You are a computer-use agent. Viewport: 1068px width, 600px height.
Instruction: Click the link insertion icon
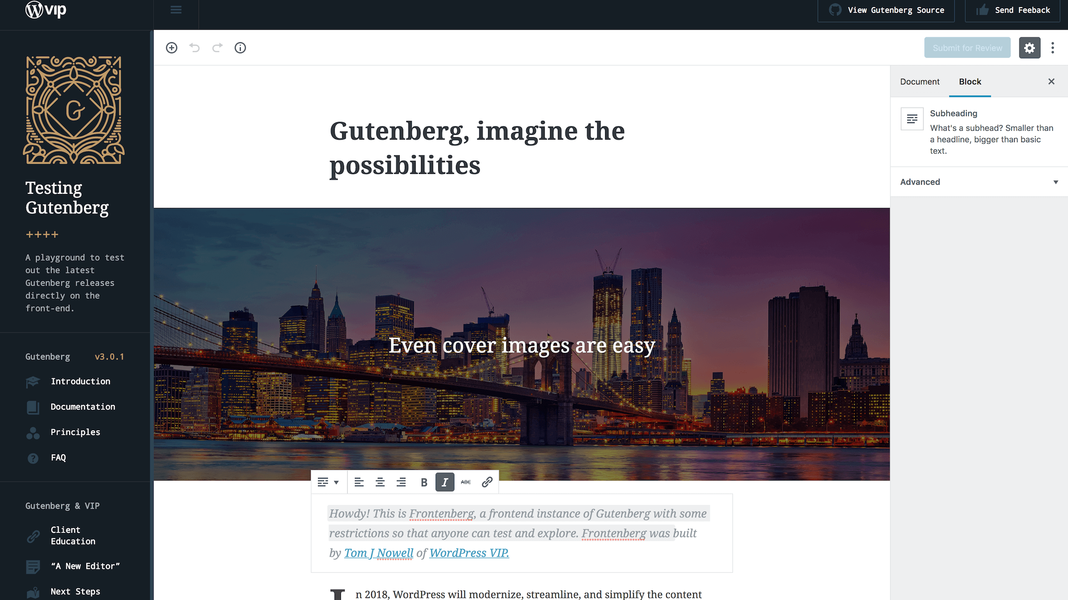(x=487, y=482)
